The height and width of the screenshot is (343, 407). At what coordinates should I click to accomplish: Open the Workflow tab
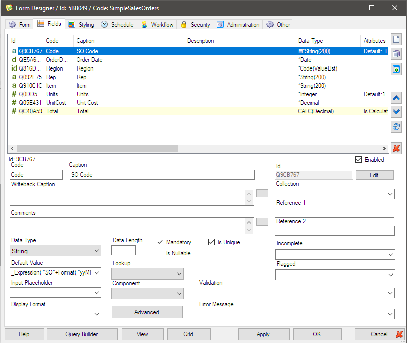[157, 24]
